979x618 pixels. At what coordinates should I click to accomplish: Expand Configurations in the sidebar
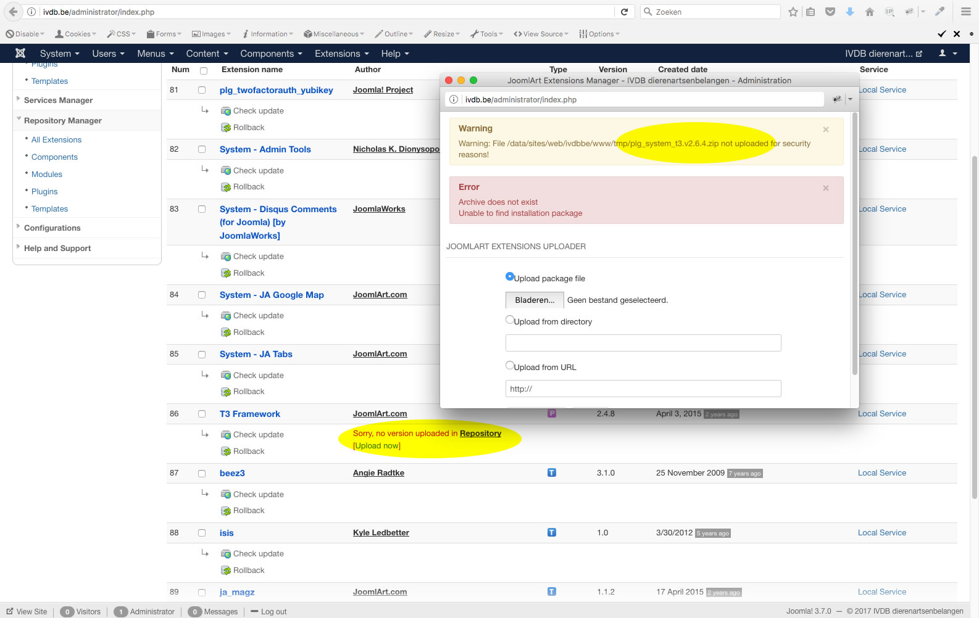[x=52, y=228]
